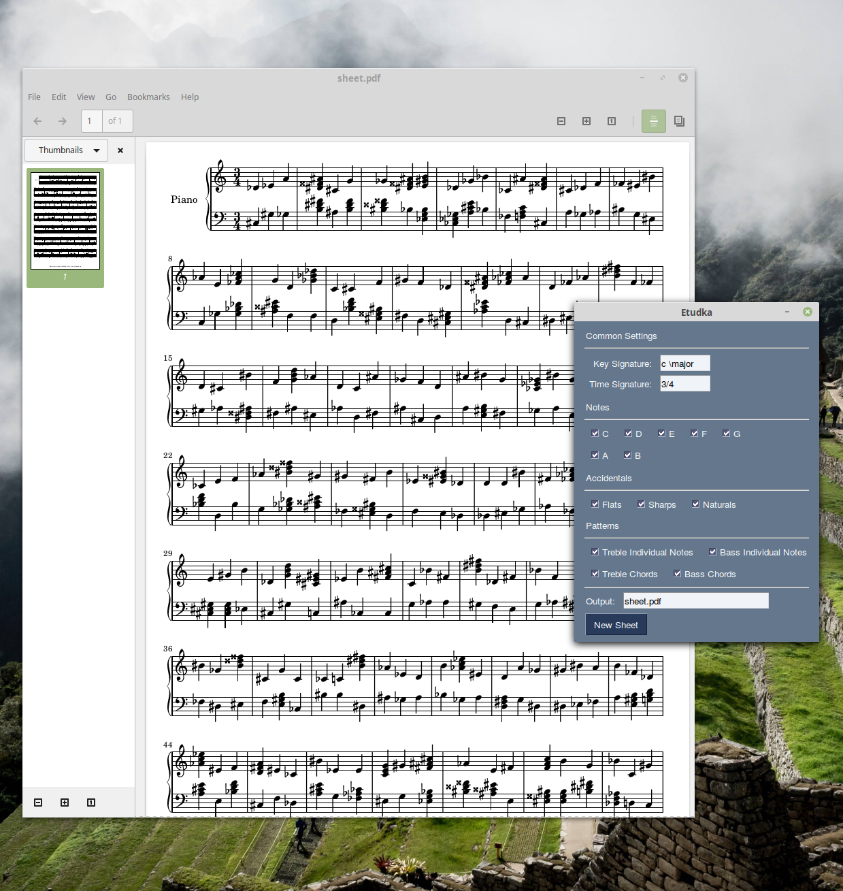
Task: Open the Thumbnails sidebar dropdown
Action: pyautogui.click(x=66, y=150)
